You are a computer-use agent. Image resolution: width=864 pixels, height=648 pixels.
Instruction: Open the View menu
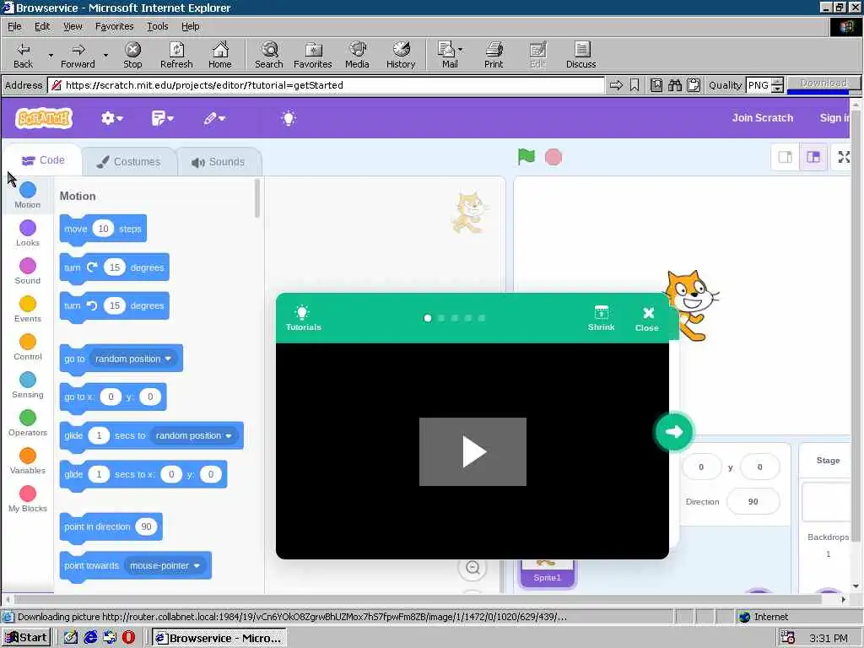[x=73, y=26]
